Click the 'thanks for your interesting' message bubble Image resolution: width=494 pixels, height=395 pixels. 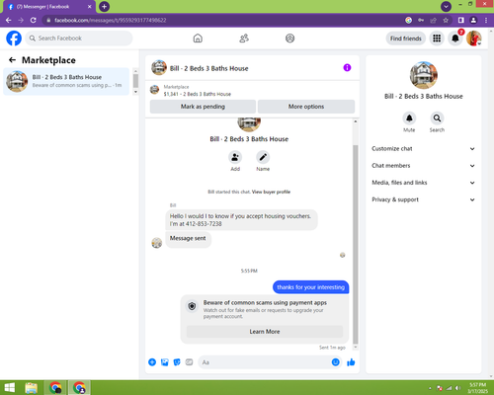pos(310,287)
